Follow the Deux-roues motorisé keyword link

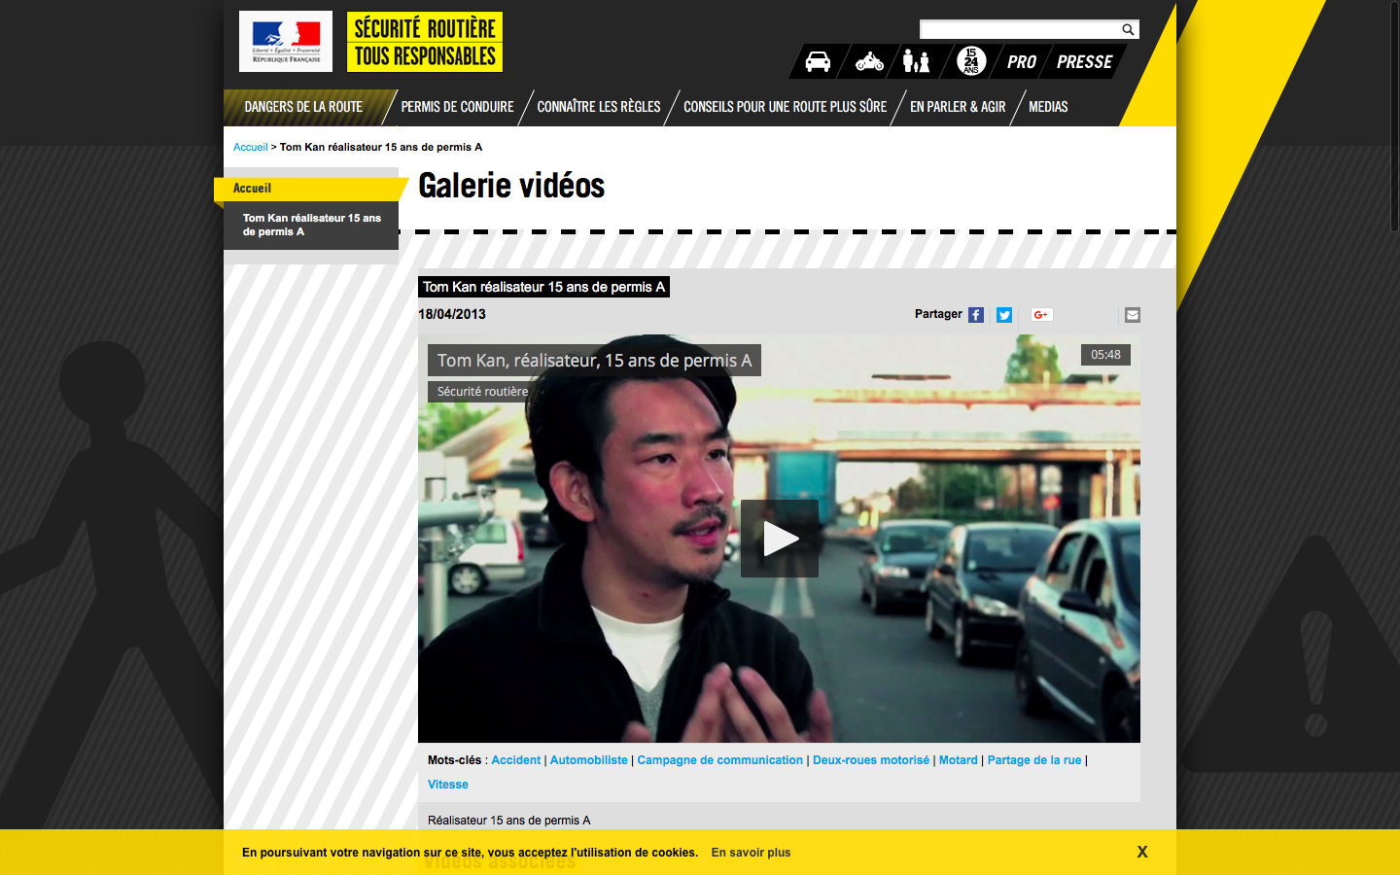(x=871, y=760)
